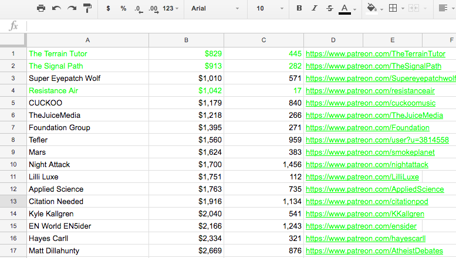Increase decimal places
Screen dimensions: 456x258
point(154,9)
